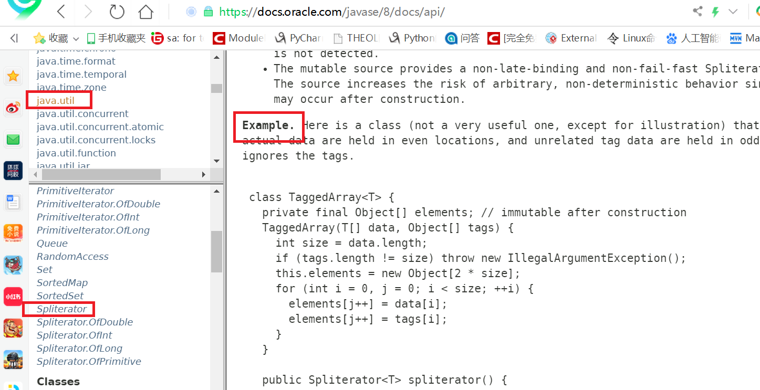Open the PUBG-style helmet game sidebar icon
Screen dimensions: 760x390
tap(13, 360)
